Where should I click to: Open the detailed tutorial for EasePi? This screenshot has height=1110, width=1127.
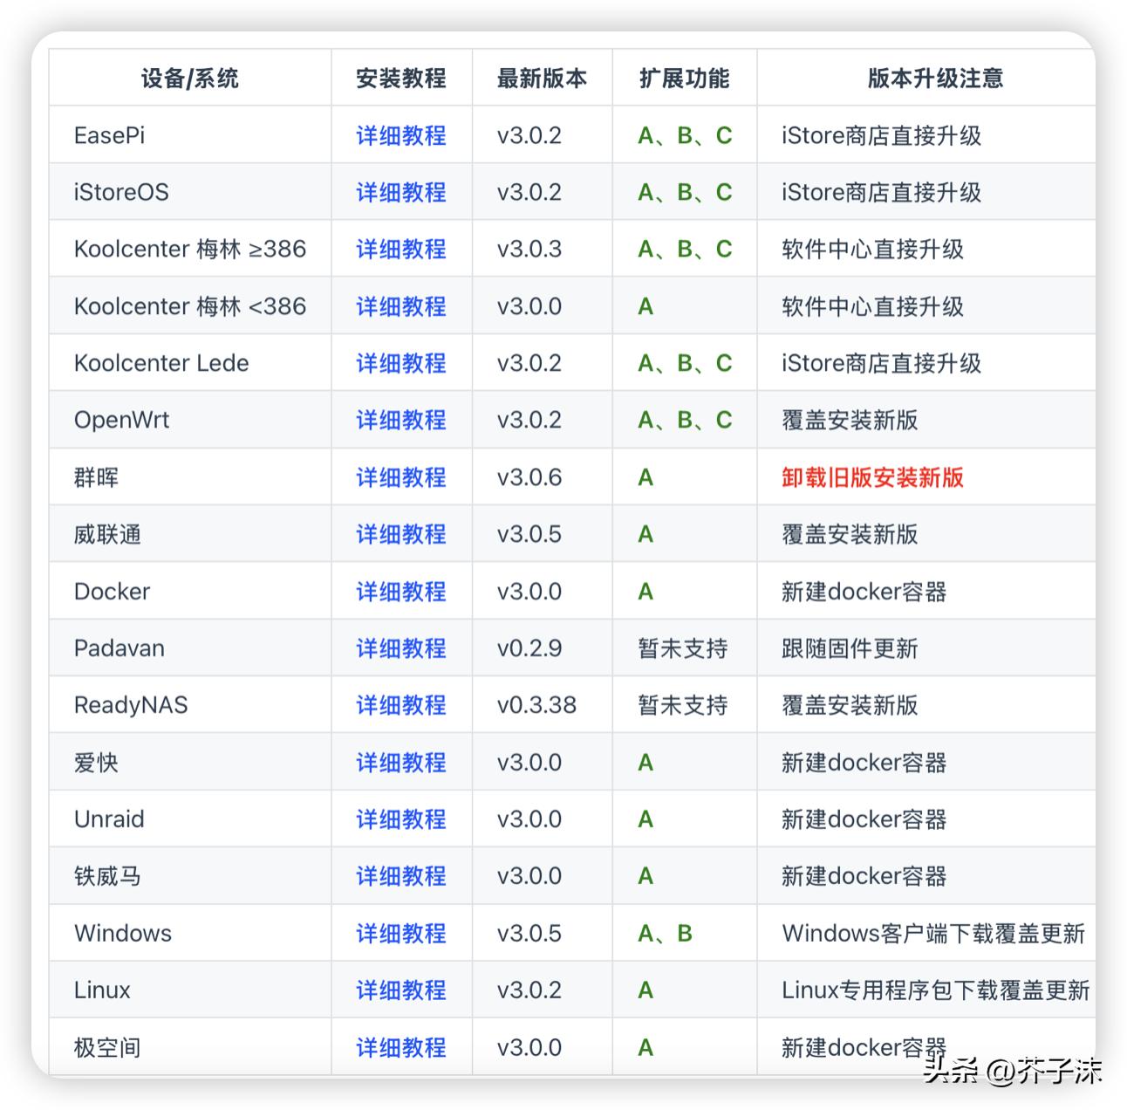tap(400, 135)
